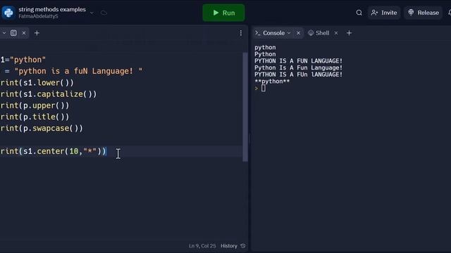451x253 pixels.
Task: Click code line print(p.upper())
Action: tap(35, 105)
